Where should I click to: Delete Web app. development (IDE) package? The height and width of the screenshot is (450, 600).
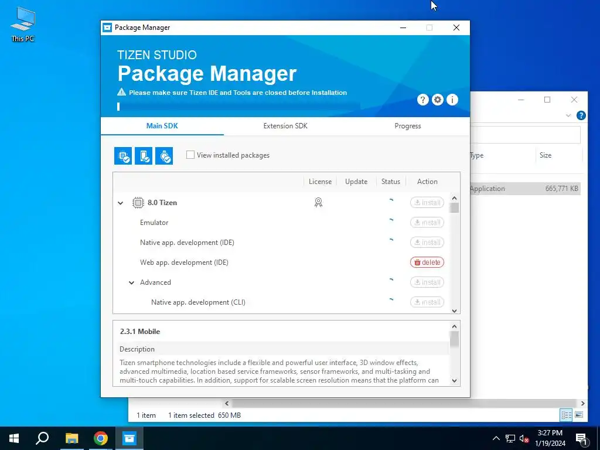pyautogui.click(x=427, y=262)
